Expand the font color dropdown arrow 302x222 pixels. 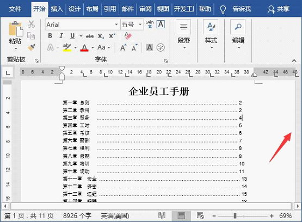coord(93,47)
